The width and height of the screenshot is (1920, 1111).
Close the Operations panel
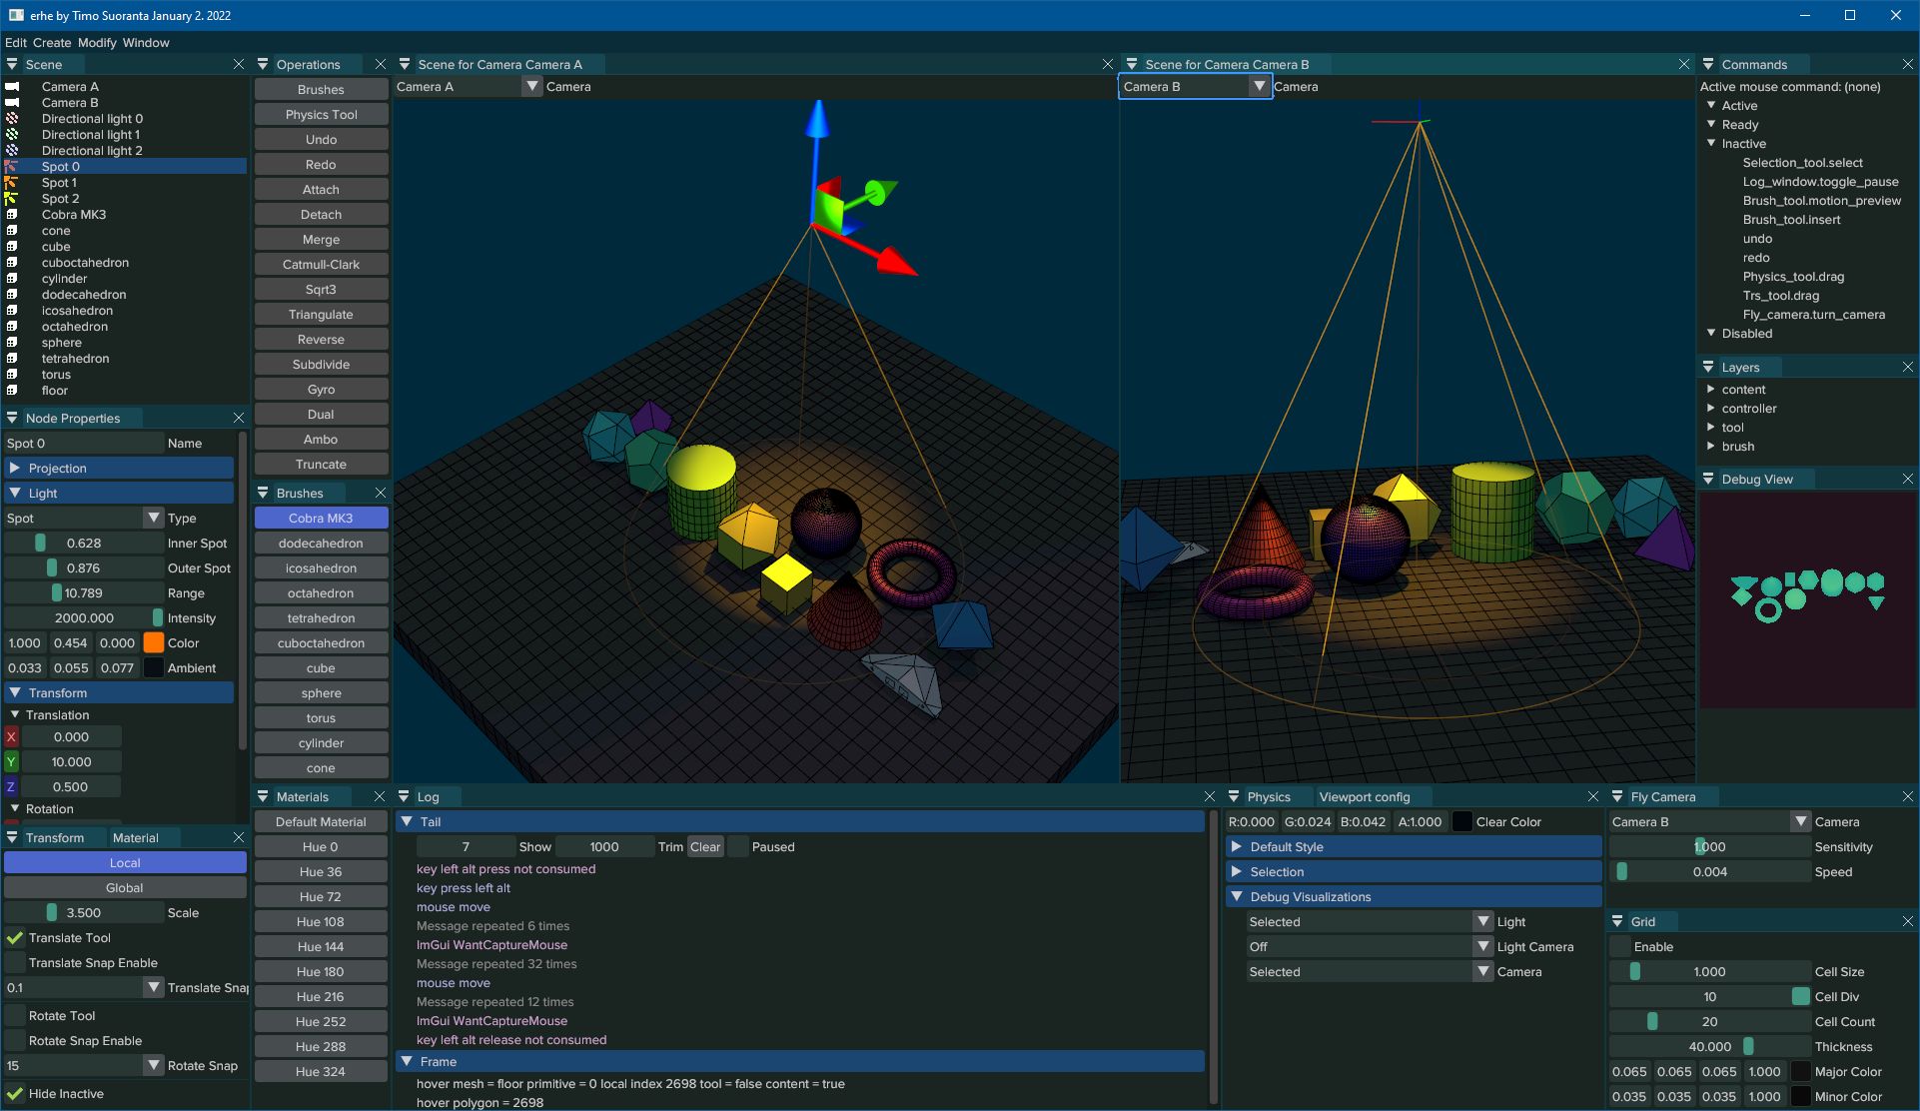pyautogui.click(x=381, y=64)
